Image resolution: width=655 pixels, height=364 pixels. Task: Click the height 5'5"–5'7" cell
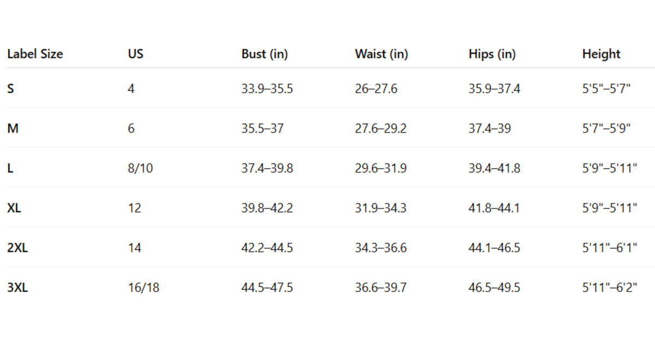coord(606,88)
